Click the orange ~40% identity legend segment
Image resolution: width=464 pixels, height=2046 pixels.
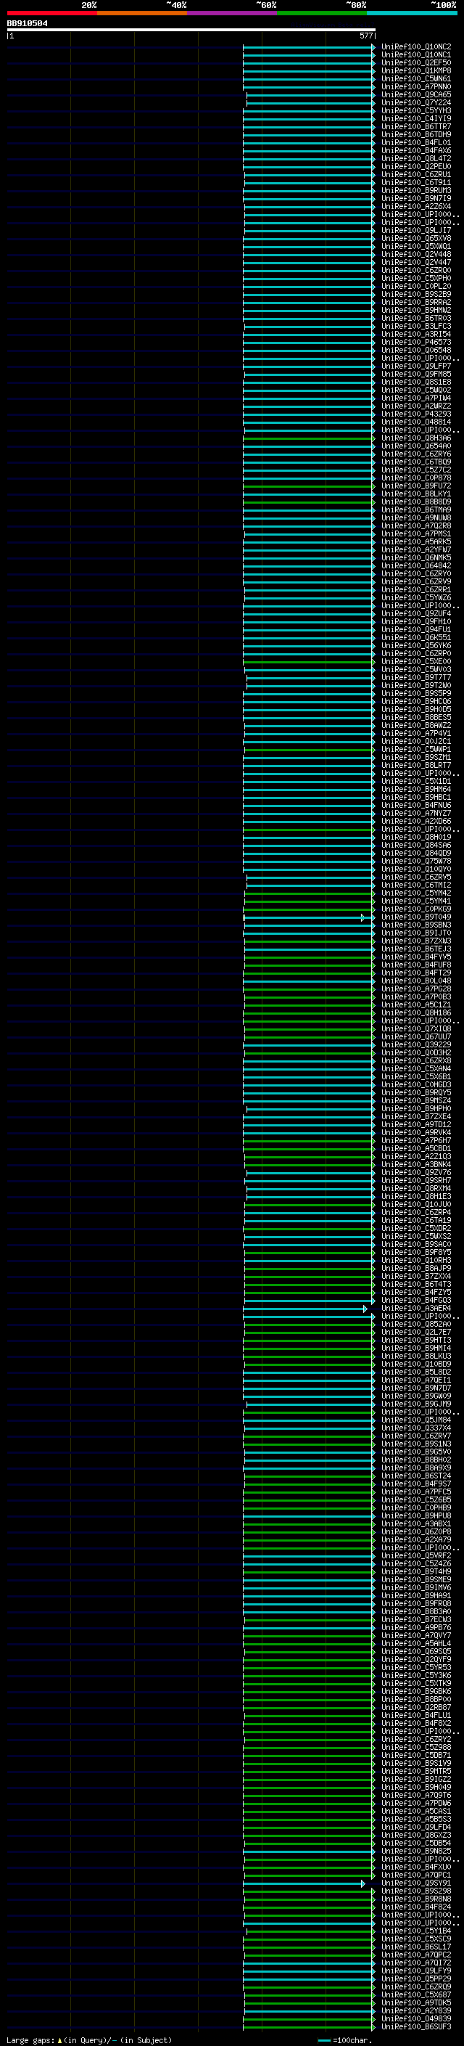[x=142, y=13]
